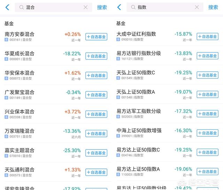Add 华夏成长混合 to 自选基金
The width and height of the screenshot is (223, 190).
96,56
